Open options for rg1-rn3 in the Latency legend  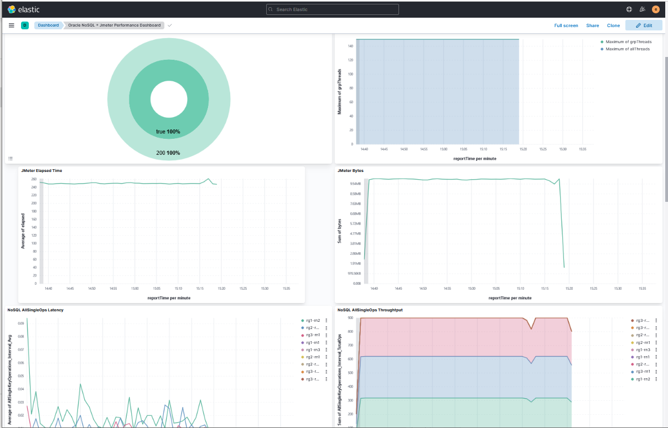click(326, 350)
